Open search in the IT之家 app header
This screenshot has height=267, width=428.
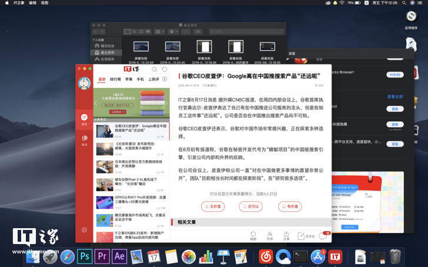tap(154, 69)
